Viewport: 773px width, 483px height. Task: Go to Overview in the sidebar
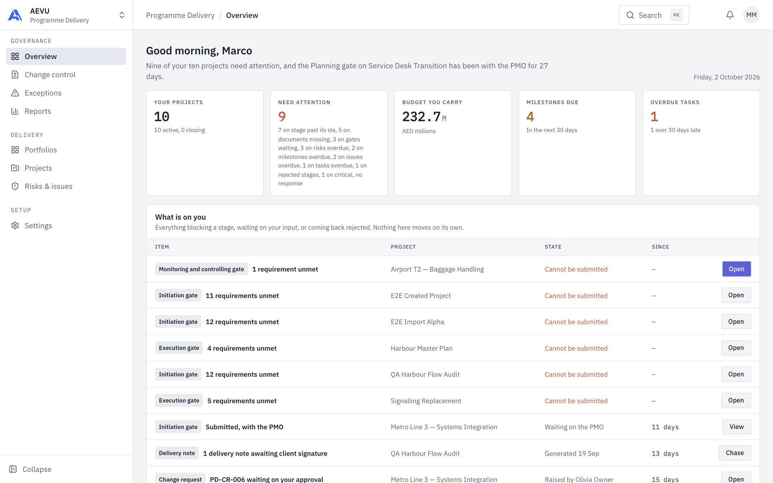coord(66,57)
